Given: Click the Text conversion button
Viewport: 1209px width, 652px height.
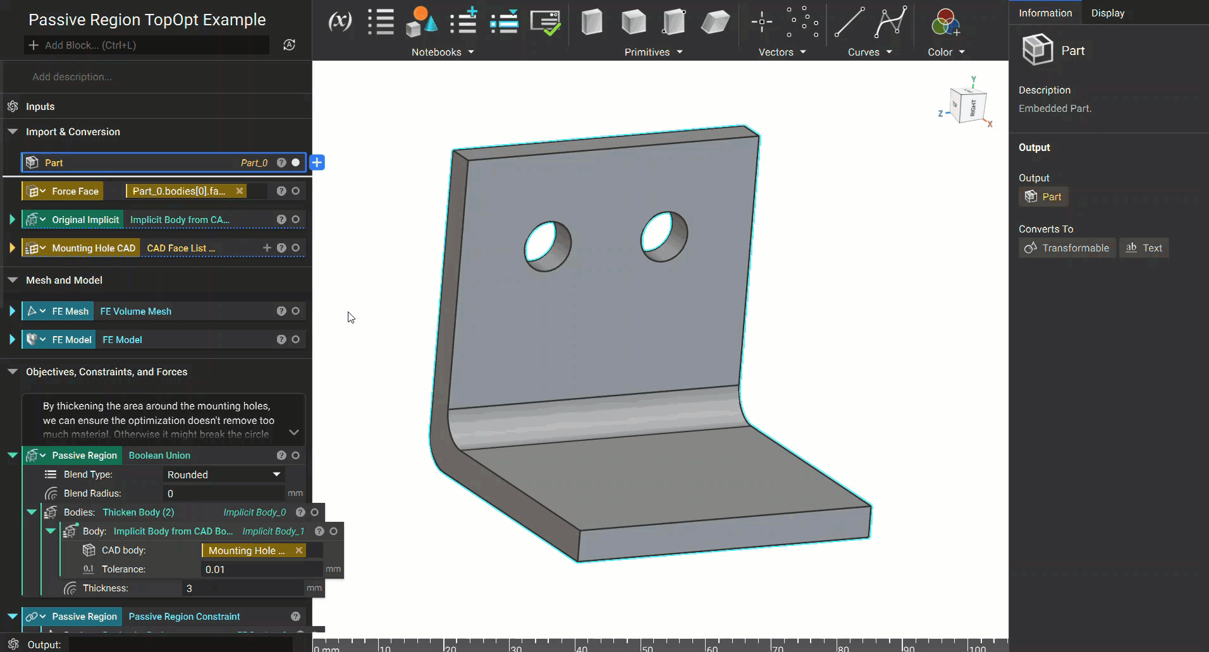Looking at the screenshot, I should 1144,248.
